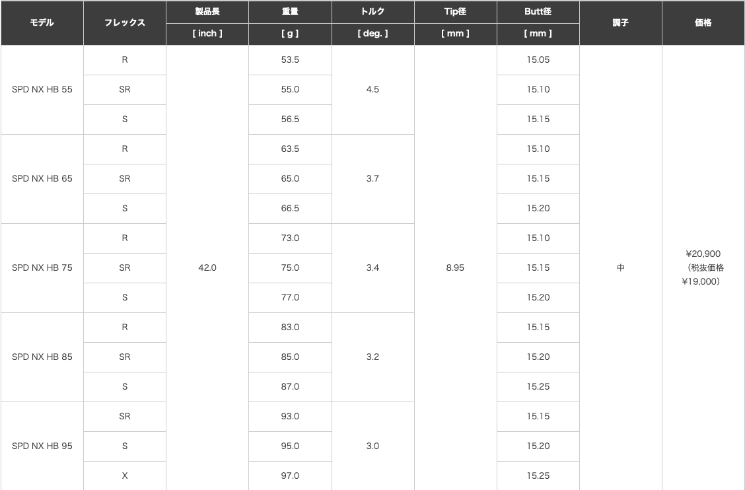Select the 重量 header cell
745x490 pixels.
click(290, 12)
